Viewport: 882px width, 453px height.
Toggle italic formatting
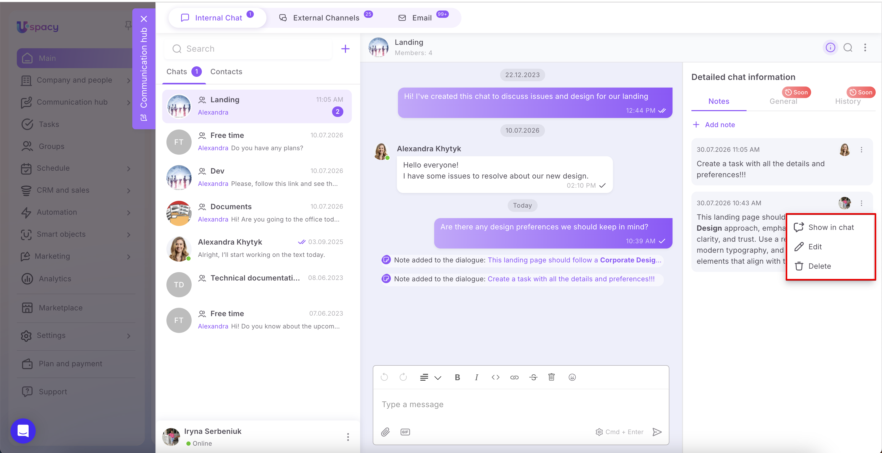coord(476,377)
